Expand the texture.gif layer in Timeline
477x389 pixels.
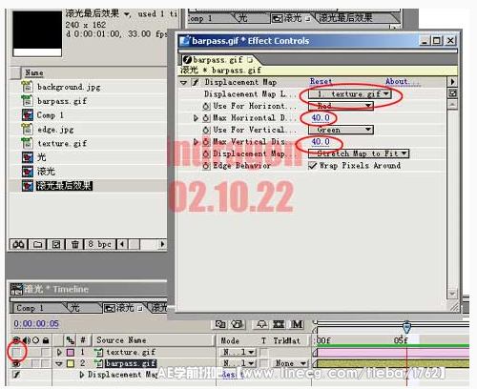59,352
